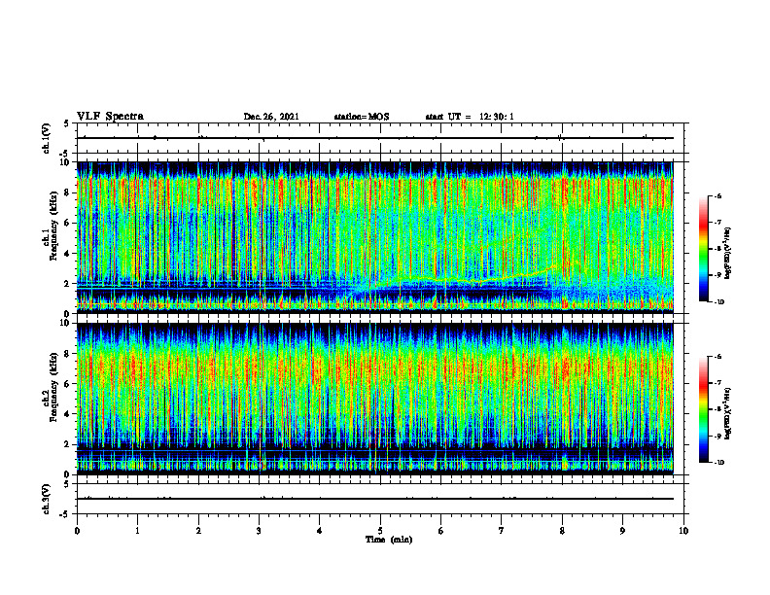The height and width of the screenshot is (595, 770).
Task: Click the ch.2 spectrogram color bar
Action: click(x=703, y=409)
